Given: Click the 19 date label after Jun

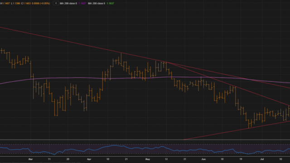Looking at the screenshot, I should point(241,159).
